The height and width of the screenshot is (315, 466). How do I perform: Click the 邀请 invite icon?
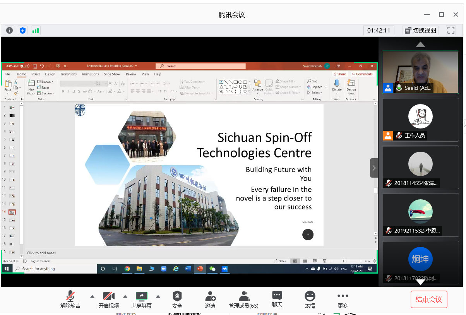click(210, 300)
